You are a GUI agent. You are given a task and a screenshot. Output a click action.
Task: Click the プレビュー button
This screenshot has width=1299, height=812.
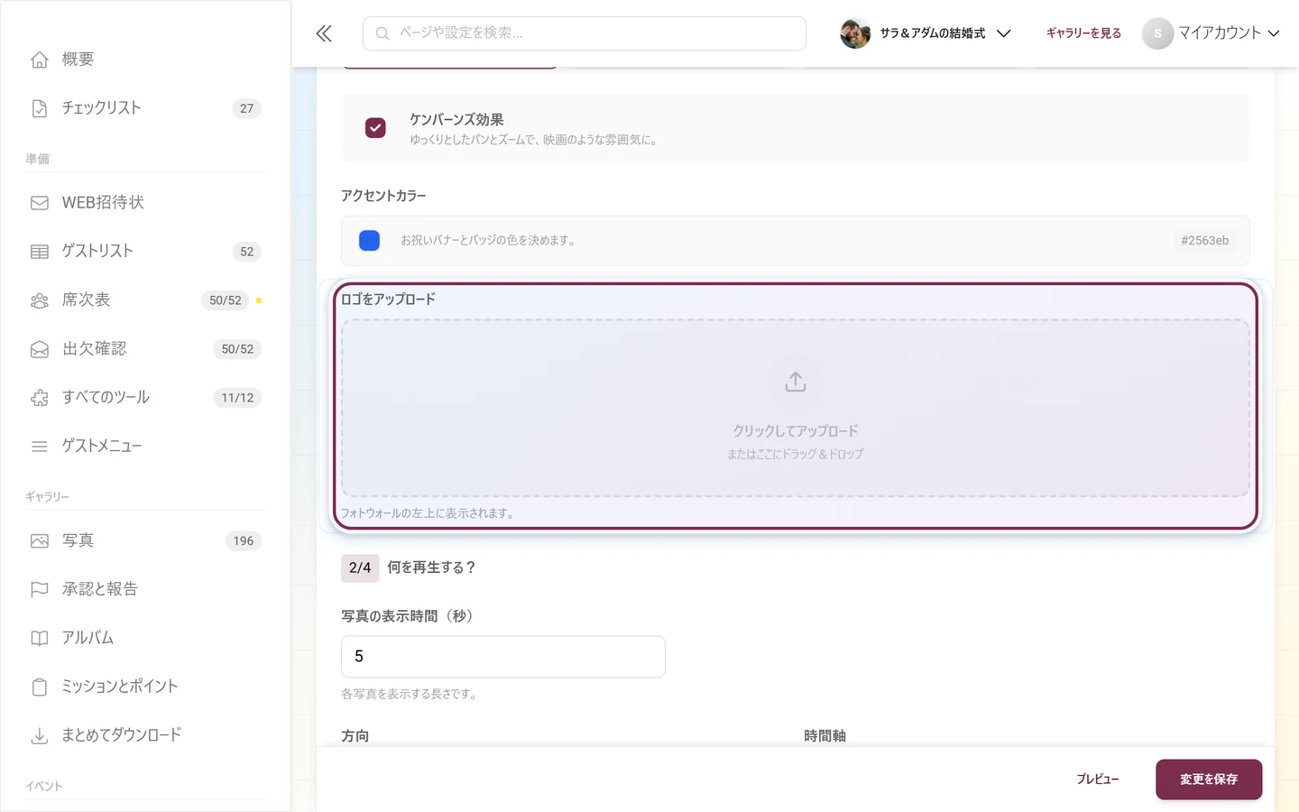1098,780
